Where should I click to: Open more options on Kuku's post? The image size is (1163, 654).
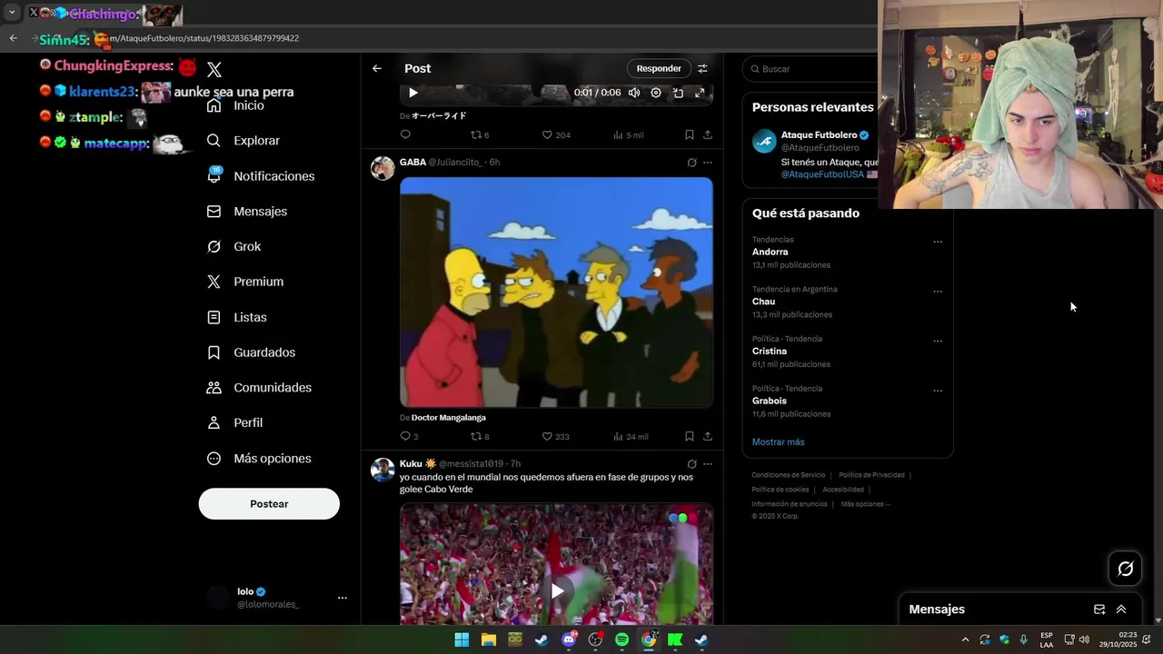click(708, 464)
